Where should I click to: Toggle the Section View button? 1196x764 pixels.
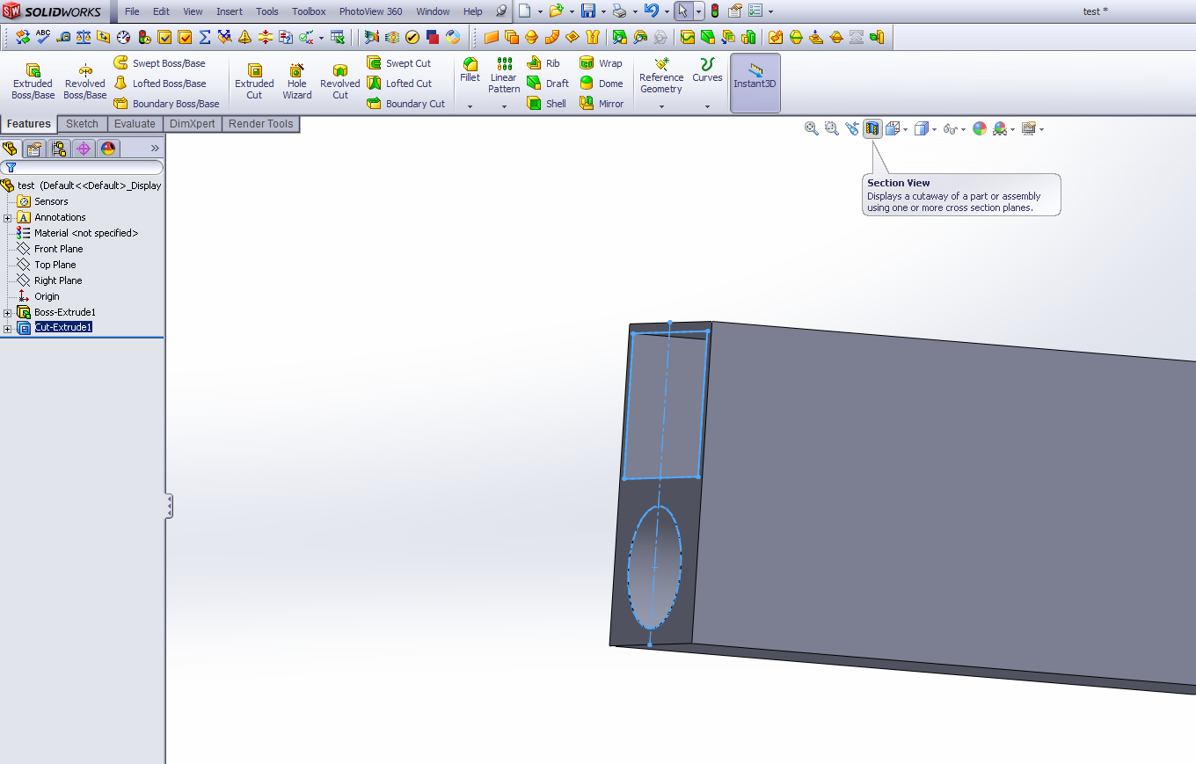(872, 128)
